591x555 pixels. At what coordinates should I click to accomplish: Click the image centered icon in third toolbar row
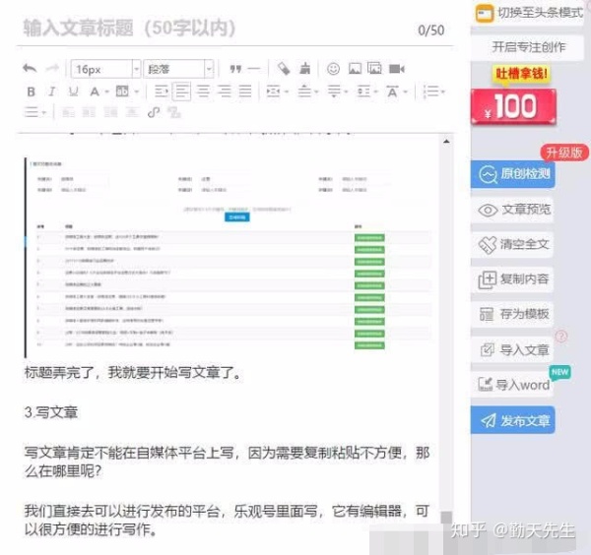click(x=132, y=112)
